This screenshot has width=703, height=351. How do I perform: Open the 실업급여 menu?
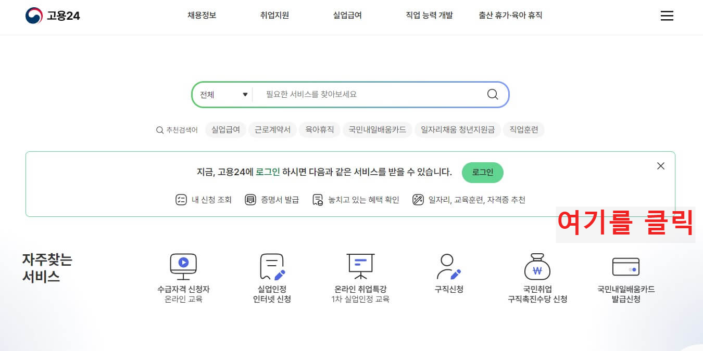[x=347, y=15]
